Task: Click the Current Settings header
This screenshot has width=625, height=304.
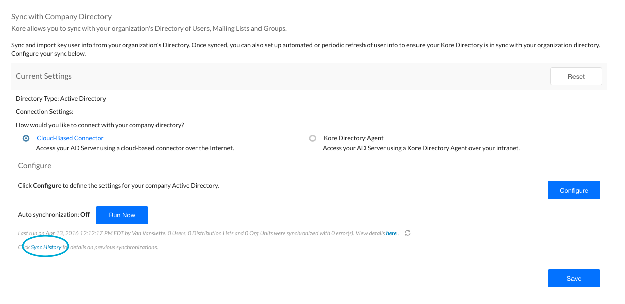Action: coord(44,76)
